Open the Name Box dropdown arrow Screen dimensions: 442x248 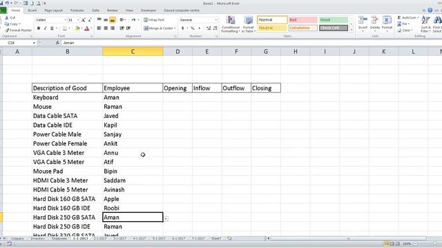34,43
